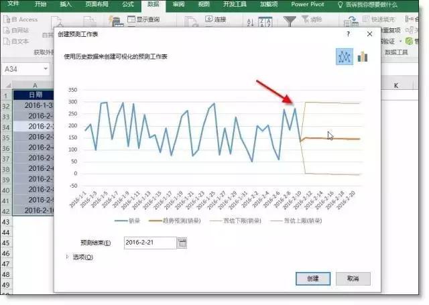Click the consolidate icon right of 快速填充
Screen dimensions: 429x305
pos(410,19)
